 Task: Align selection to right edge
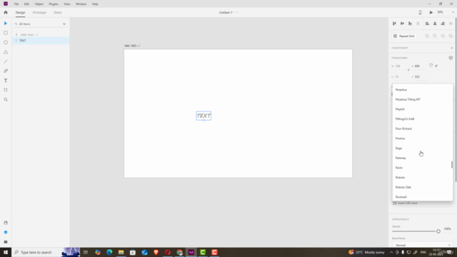443,24
